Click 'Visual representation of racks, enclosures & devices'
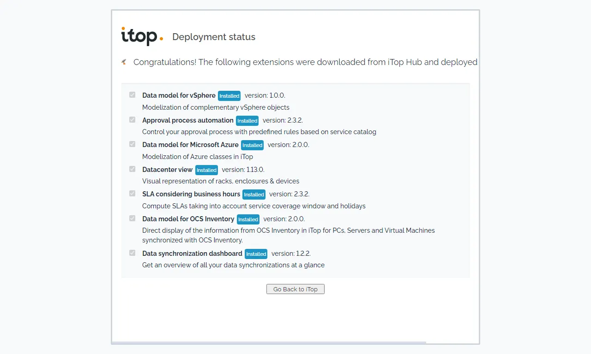The width and height of the screenshot is (591, 354). (221, 181)
